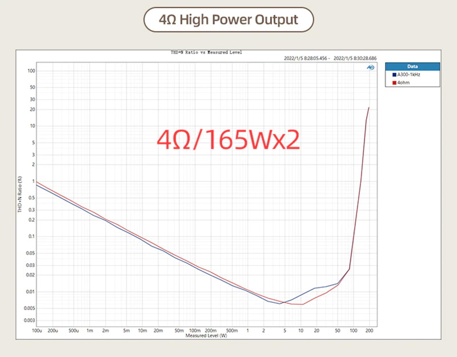Select the 4ohm legend entry
Screen dimensions: 457x357
click(x=403, y=82)
